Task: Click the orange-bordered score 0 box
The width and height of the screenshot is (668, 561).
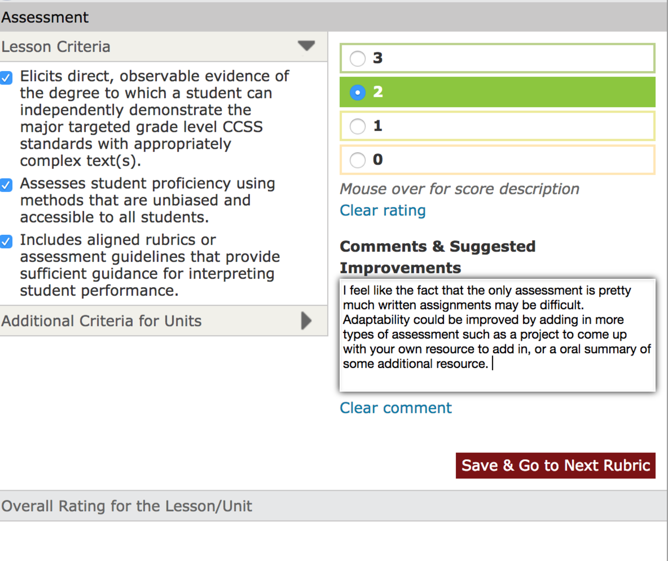Action: pos(515,160)
